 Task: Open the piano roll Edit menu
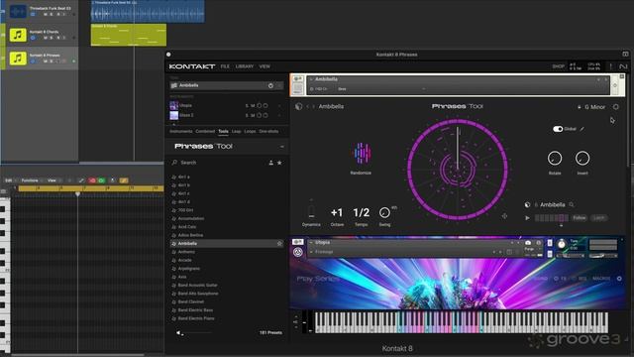9,180
